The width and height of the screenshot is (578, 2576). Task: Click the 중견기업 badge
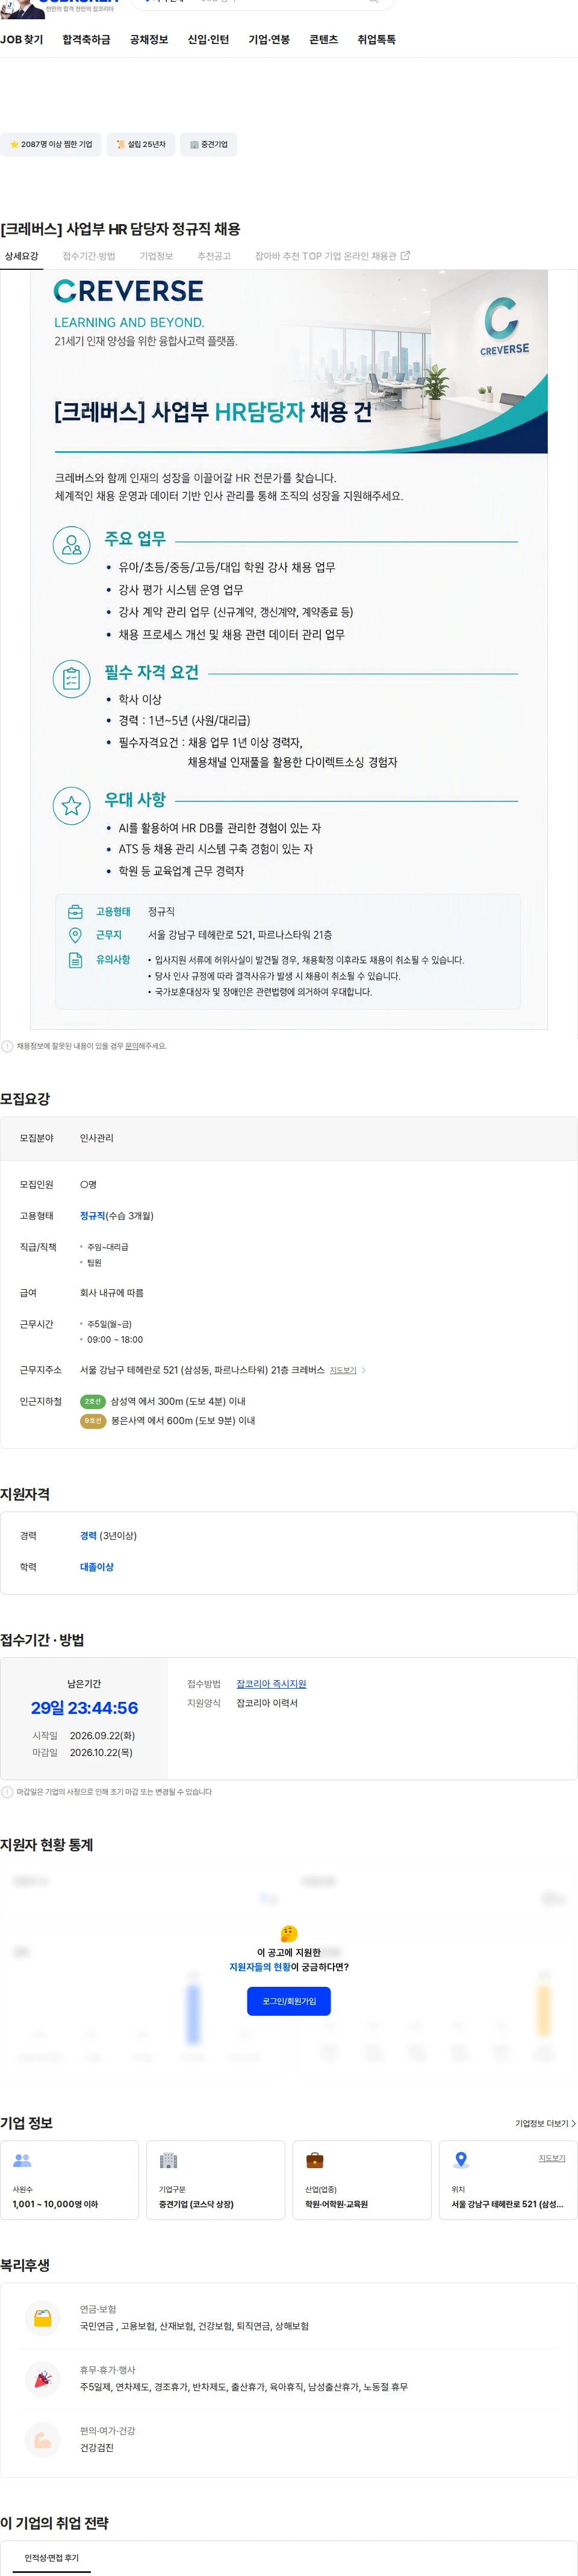point(208,144)
